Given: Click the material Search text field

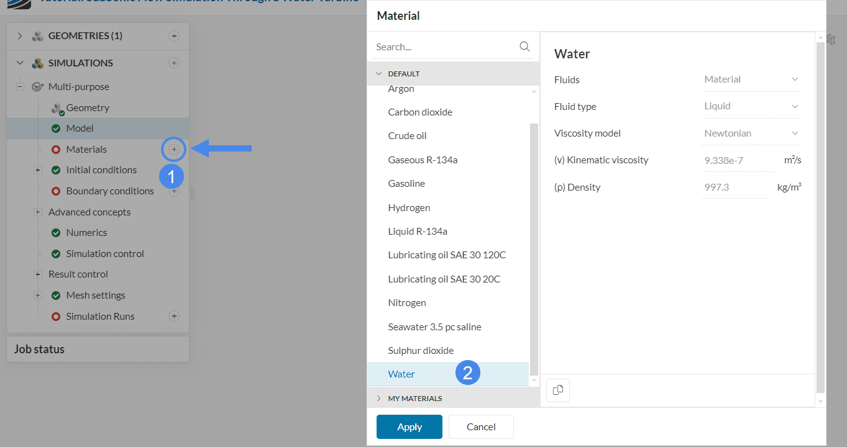Looking at the screenshot, I should [444, 47].
